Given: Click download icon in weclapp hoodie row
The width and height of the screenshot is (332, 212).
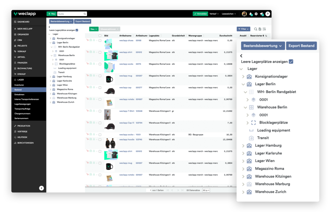Looking at the screenshot, I should 94,139.
